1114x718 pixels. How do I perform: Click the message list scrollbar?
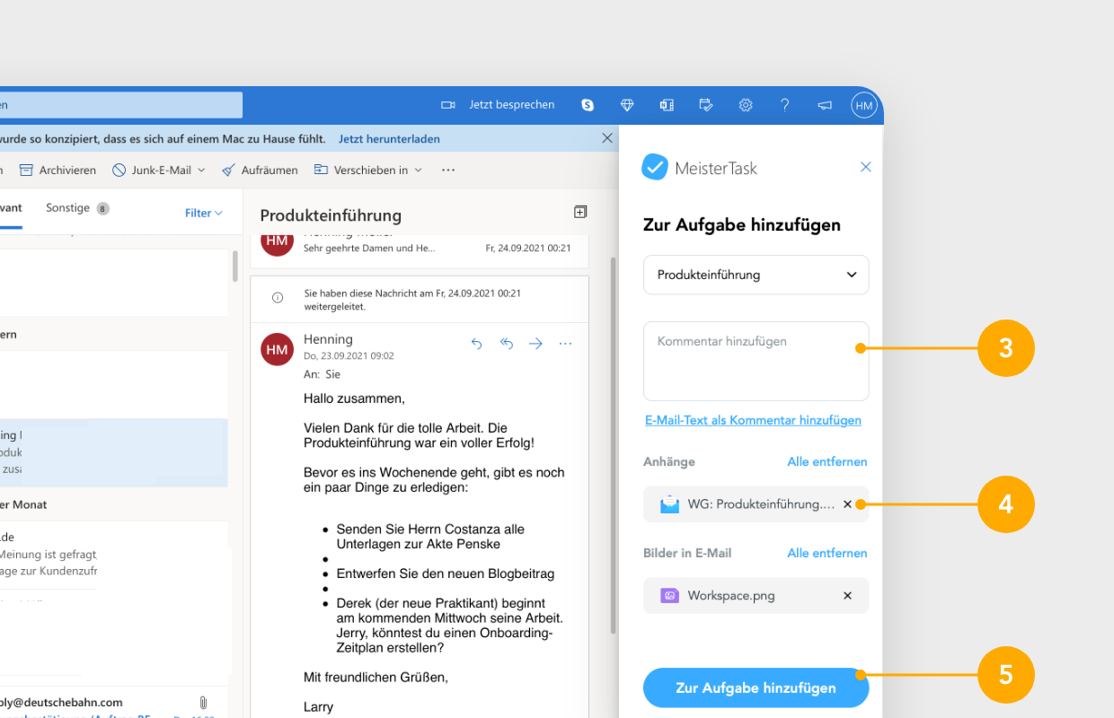(x=235, y=266)
